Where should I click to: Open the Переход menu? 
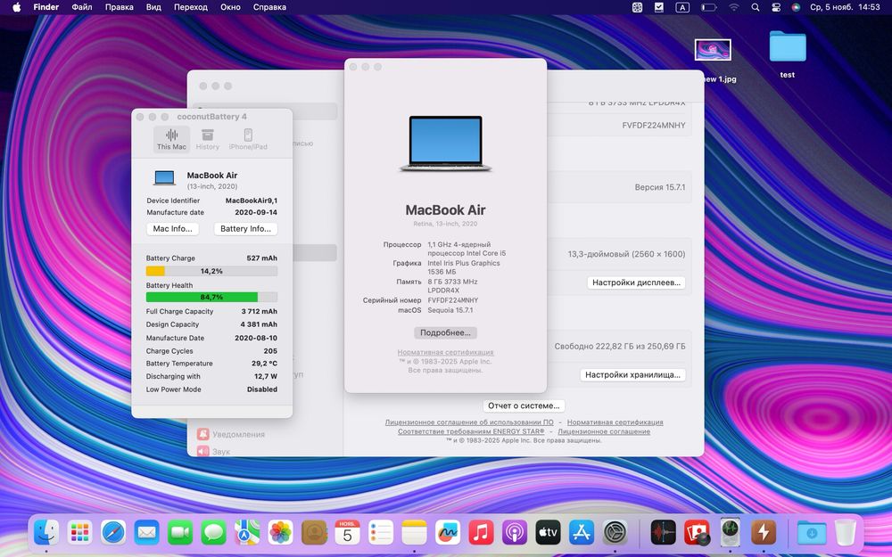(191, 7)
